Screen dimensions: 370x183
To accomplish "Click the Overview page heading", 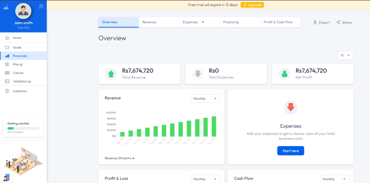I will coord(112,38).
